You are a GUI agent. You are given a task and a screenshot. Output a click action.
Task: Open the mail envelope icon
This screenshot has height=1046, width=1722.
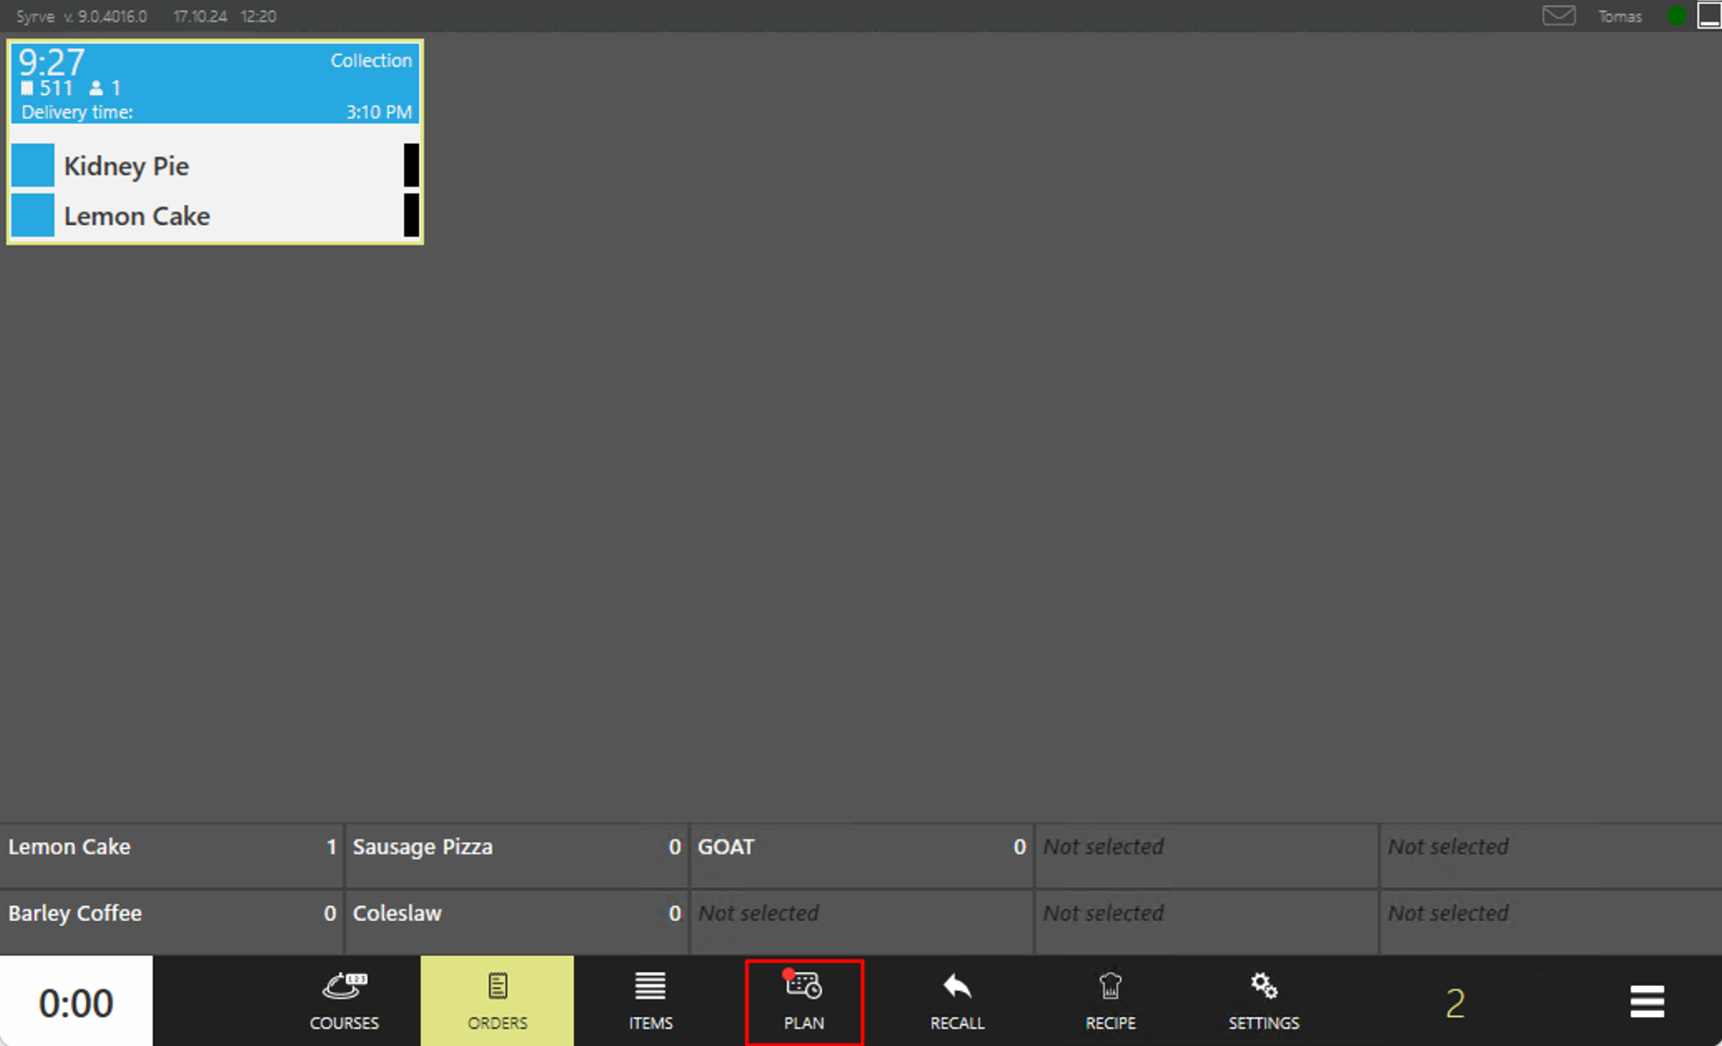click(x=1558, y=16)
